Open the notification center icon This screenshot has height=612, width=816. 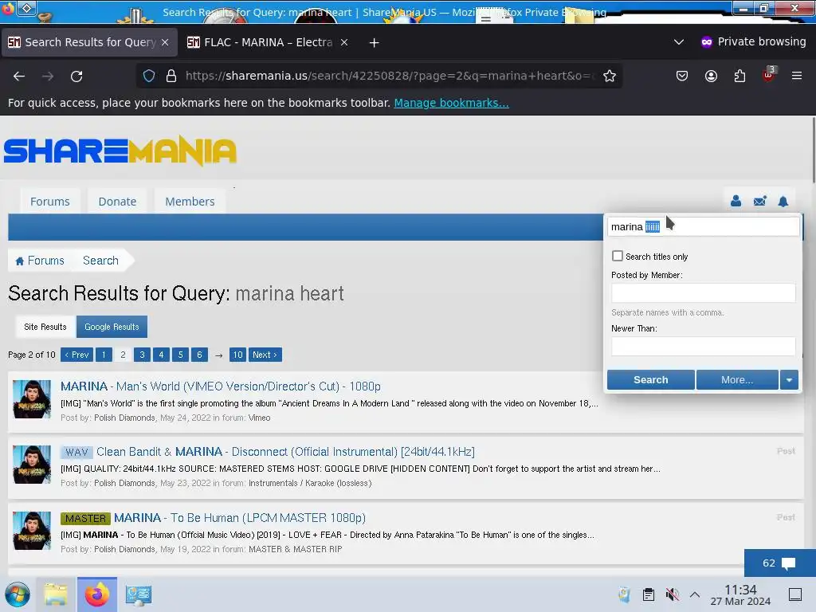click(795, 594)
